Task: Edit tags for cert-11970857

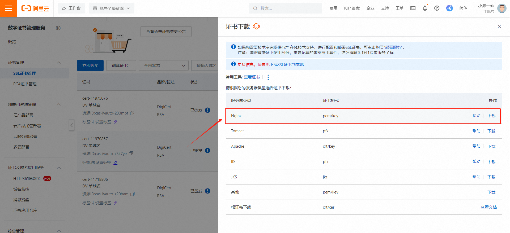Action: click(x=116, y=162)
